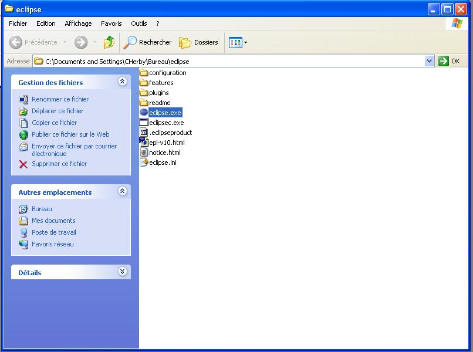473x352 pixels.
Task: Select the folder name configuration
Action: point(168,73)
